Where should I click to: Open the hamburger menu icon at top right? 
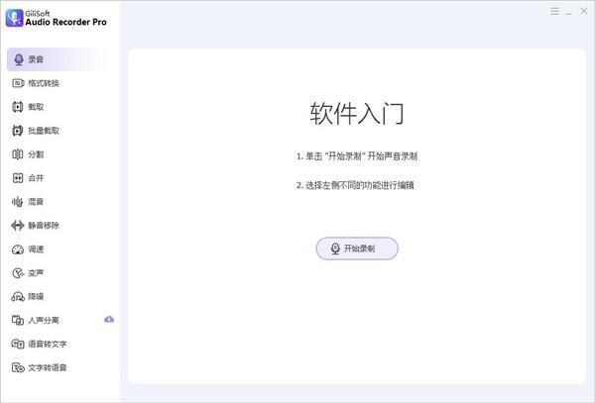tap(554, 11)
